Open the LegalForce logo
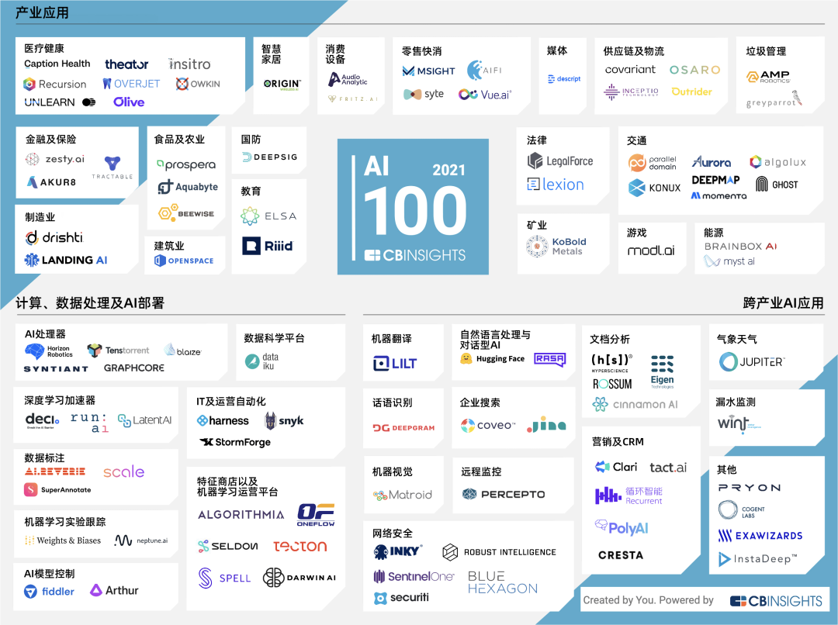This screenshot has height=625, width=838. (560, 161)
